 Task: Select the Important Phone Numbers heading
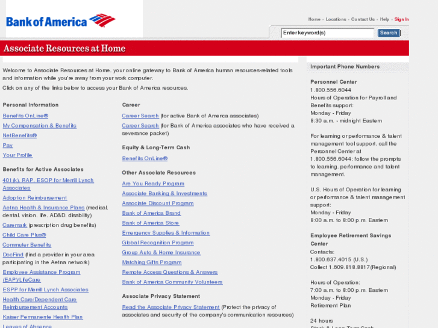[x=345, y=66]
